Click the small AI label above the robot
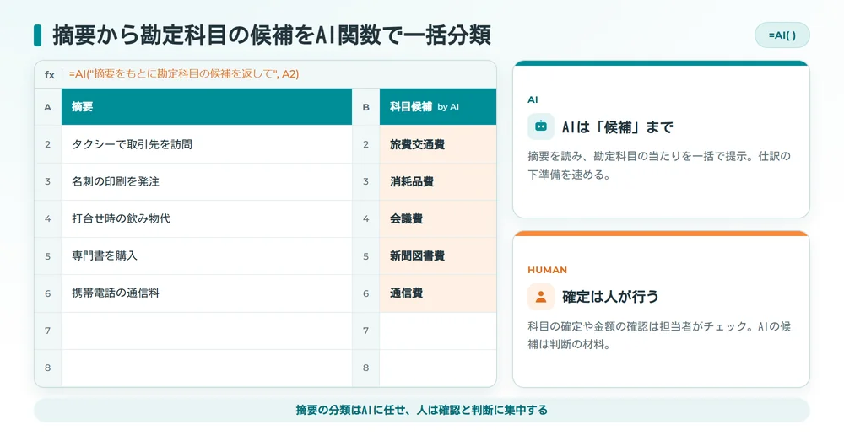Viewport: 844px width, 441px height. tap(533, 99)
